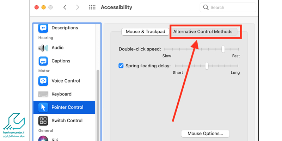282x141 pixels.
Task: Show all preferences grid icon
Action: 92,7
